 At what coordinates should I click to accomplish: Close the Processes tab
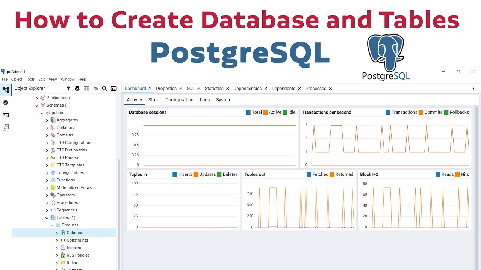(x=330, y=88)
